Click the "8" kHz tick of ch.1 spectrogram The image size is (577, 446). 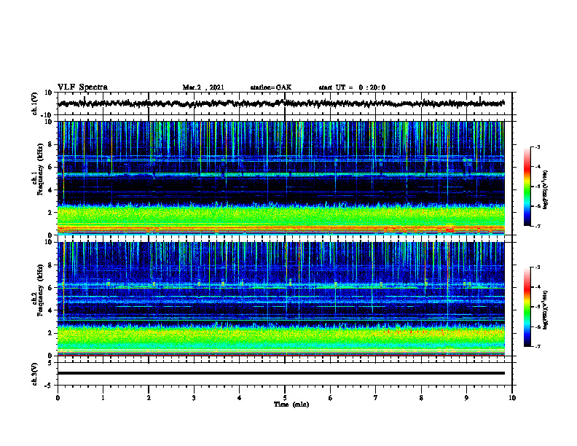51,144
